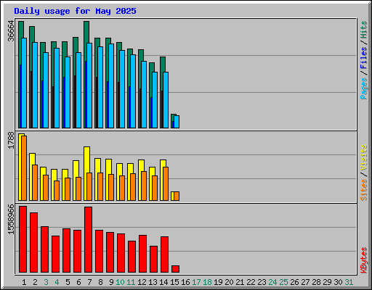Click the day 16 label on x-axis
The image size is (372, 290).
click(x=185, y=282)
